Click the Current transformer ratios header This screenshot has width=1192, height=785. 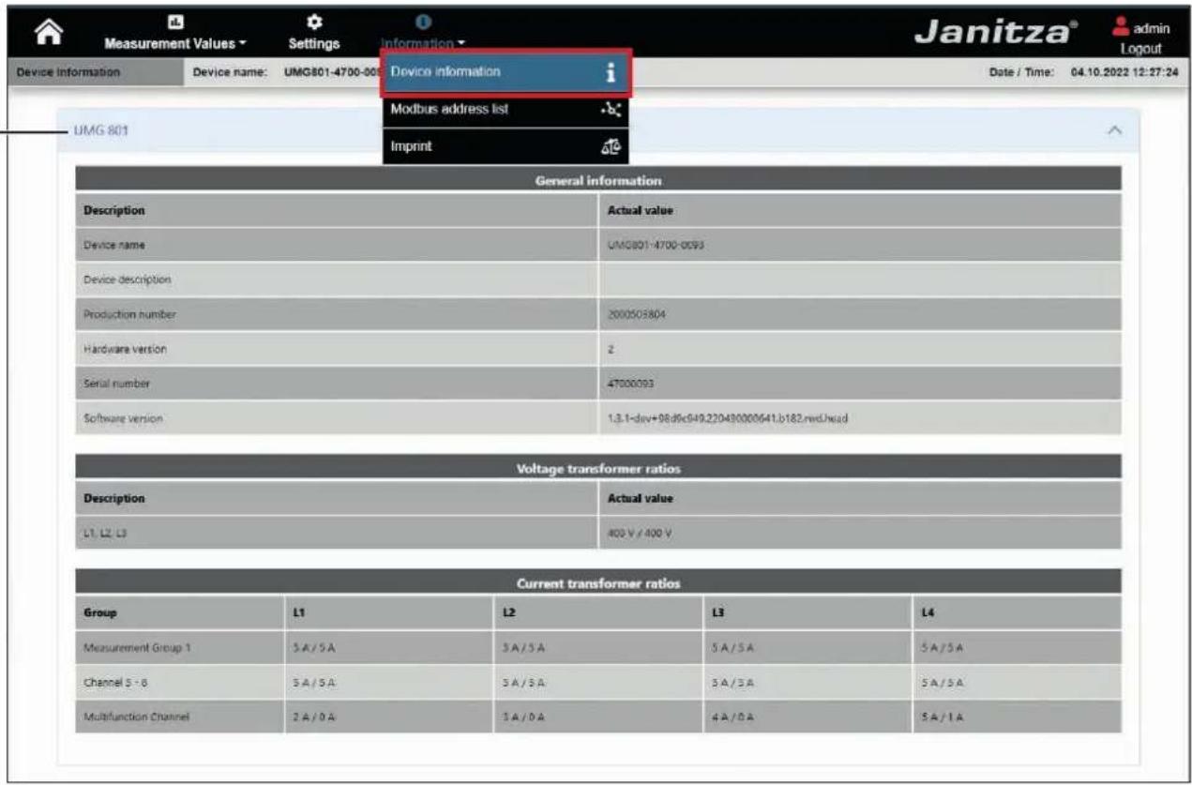[x=598, y=582]
